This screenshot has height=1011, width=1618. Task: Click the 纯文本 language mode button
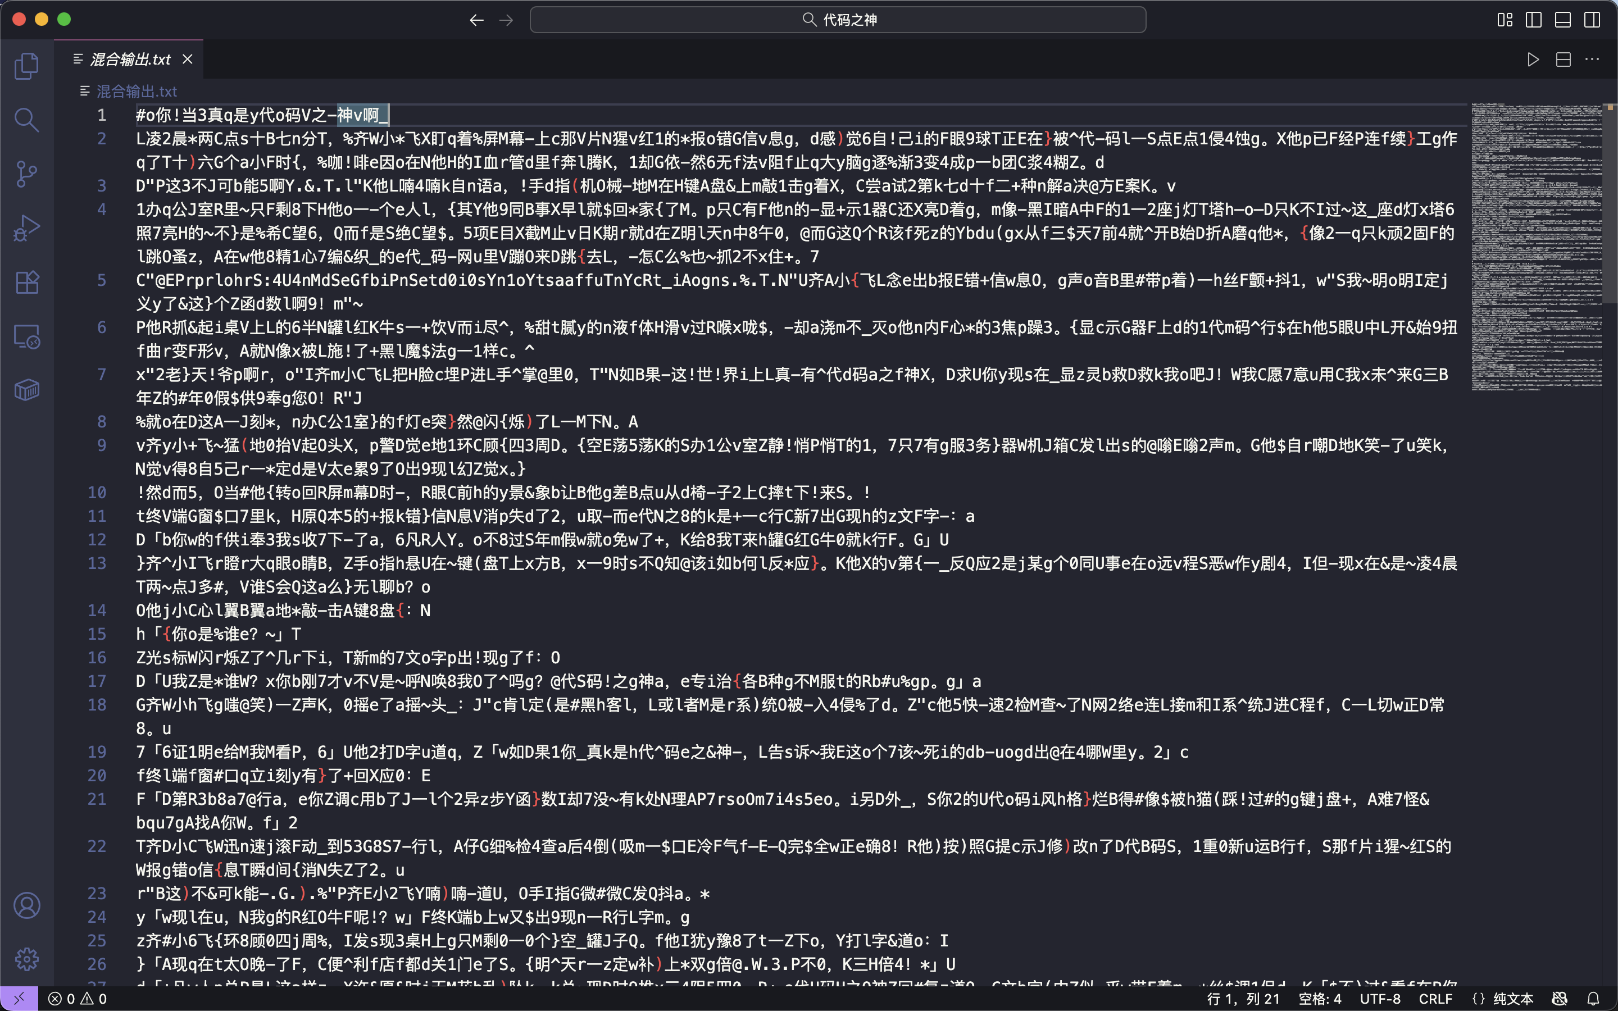point(1512,998)
